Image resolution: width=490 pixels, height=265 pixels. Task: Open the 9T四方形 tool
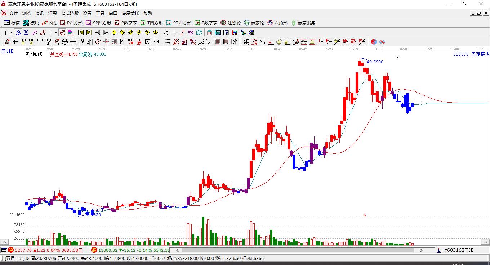pos(179,23)
